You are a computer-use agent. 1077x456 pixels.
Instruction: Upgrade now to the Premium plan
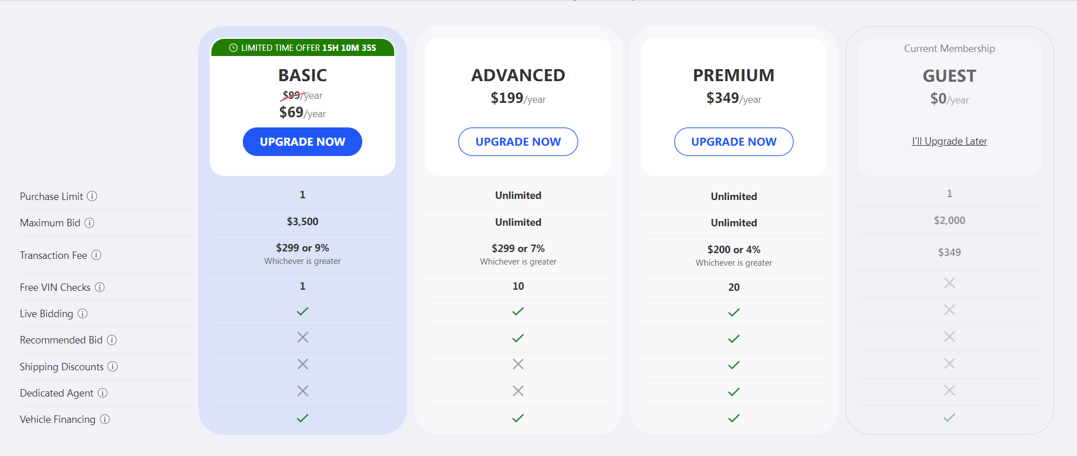tap(734, 141)
